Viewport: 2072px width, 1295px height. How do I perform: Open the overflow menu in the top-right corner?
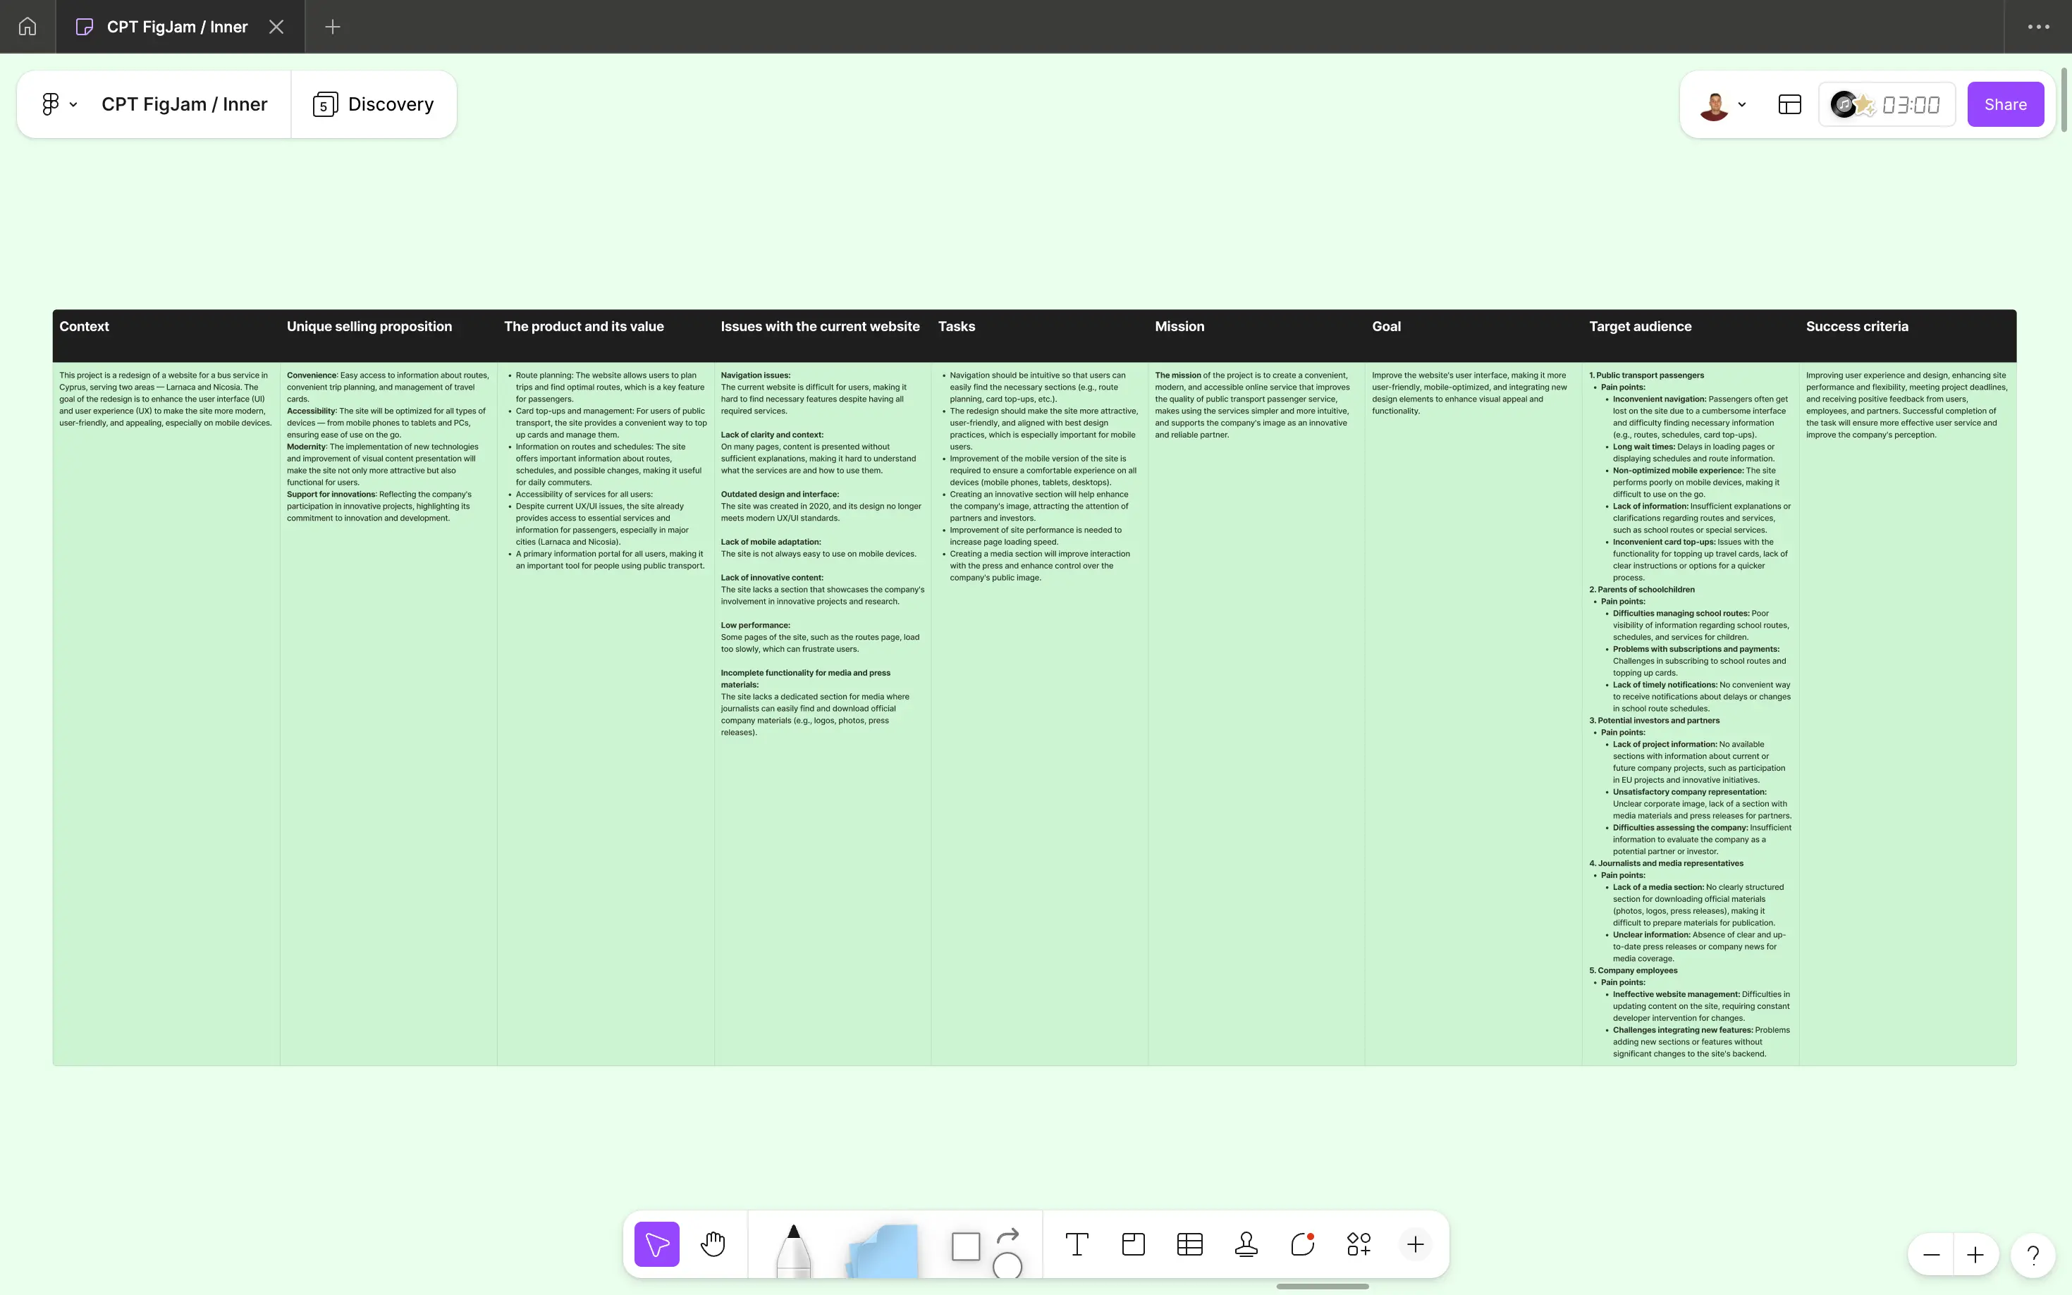pos(2037,25)
